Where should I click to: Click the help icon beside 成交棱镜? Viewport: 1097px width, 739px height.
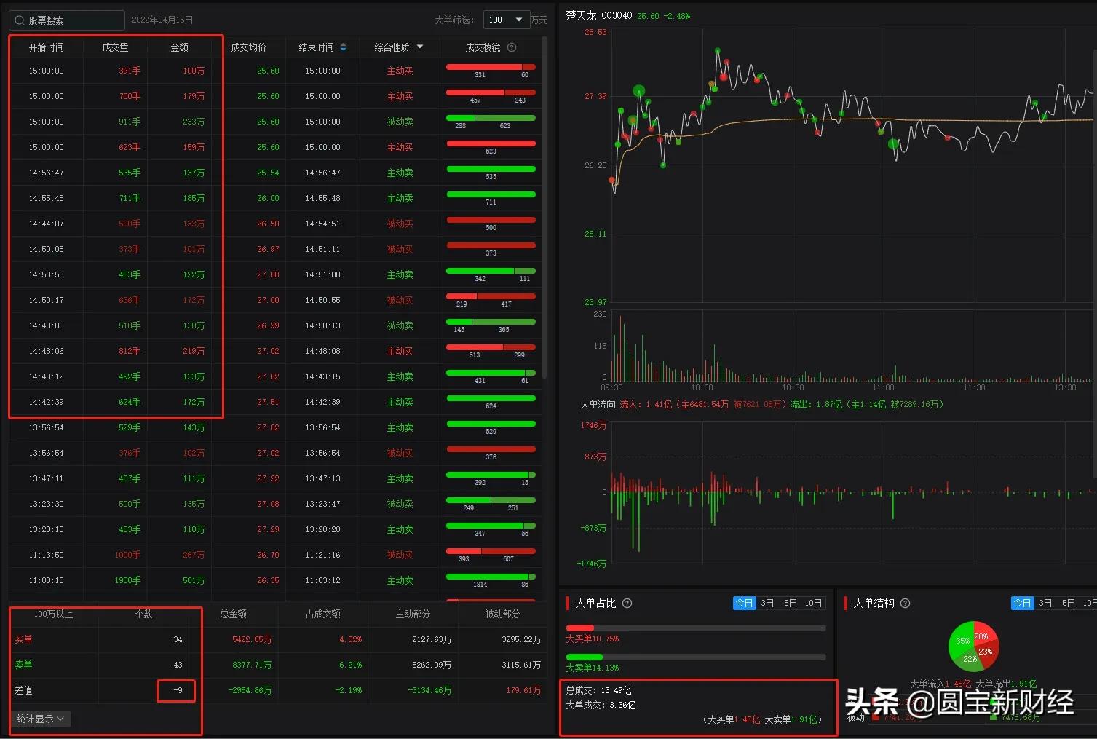[x=512, y=47]
